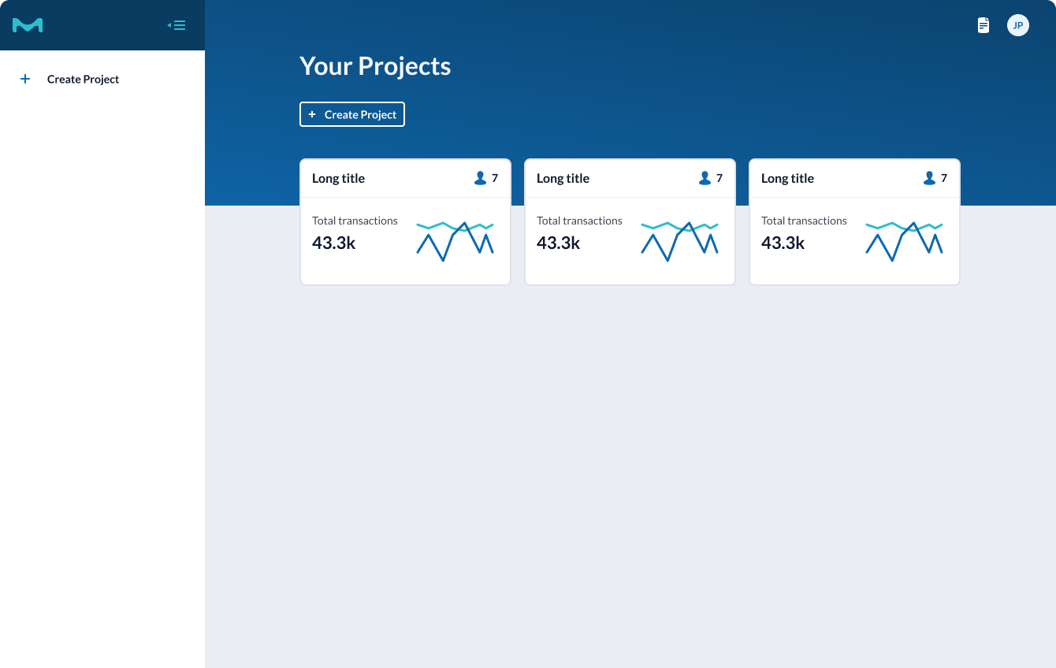This screenshot has height=668, width=1056.
Task: Click Total transactions label on the middle card
Action: [x=579, y=221]
